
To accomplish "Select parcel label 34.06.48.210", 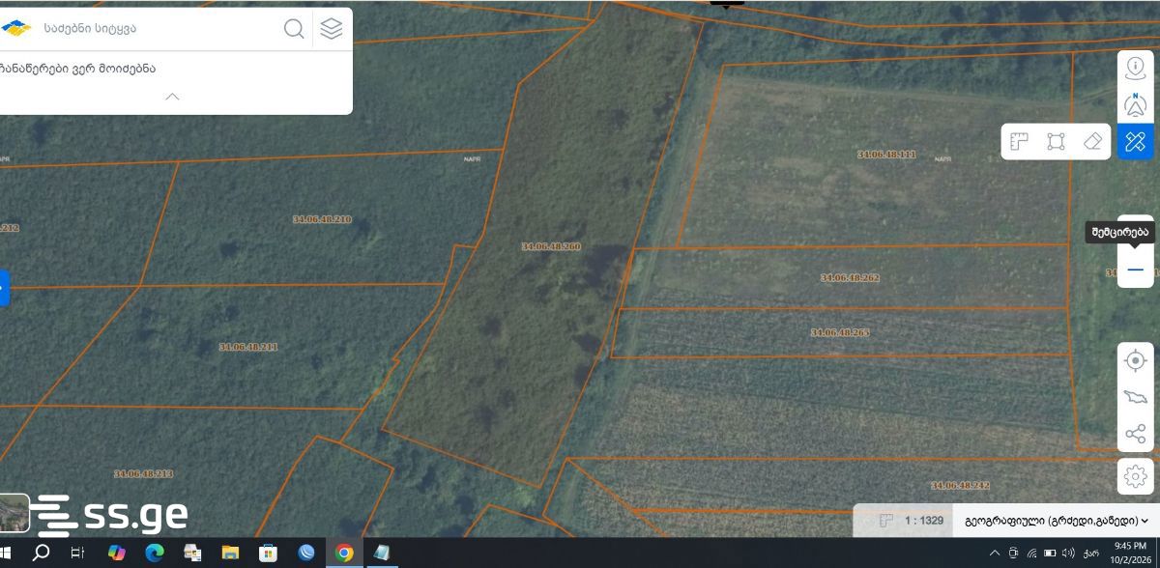I will point(322,219).
